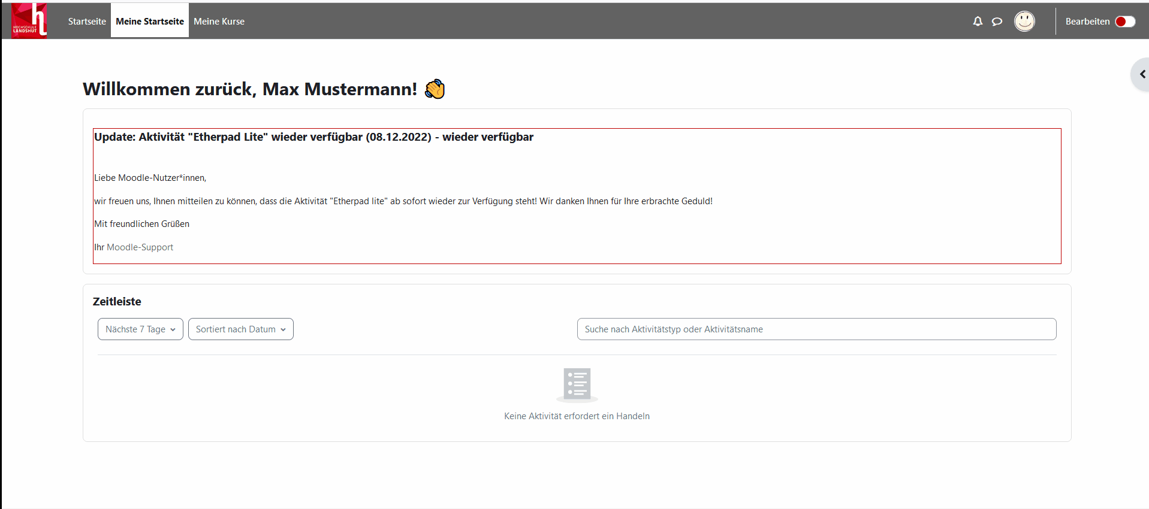Open the messages speech bubble icon
The width and height of the screenshot is (1149, 509).
pos(997,22)
